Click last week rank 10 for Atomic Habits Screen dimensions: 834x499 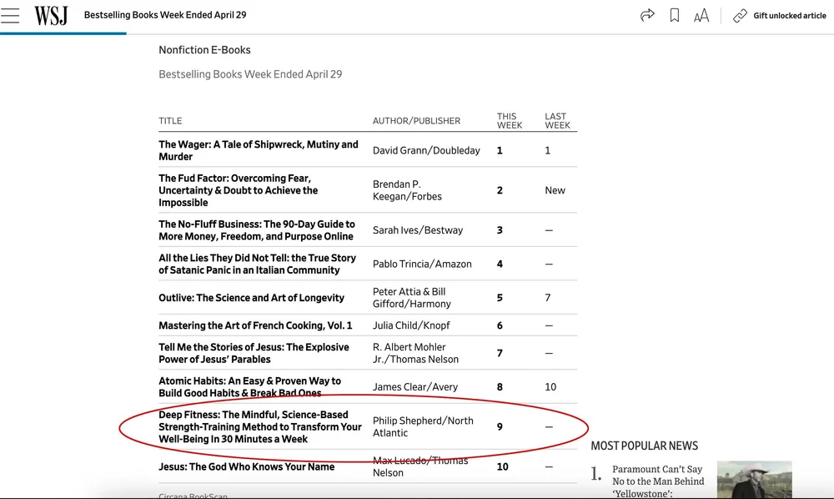click(550, 386)
